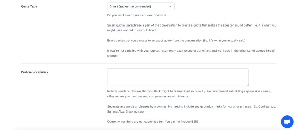Open the live chat bubble icon

(x=287, y=122)
